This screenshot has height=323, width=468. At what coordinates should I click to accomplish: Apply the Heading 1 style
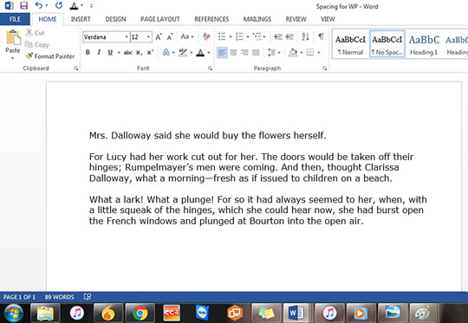(x=424, y=45)
